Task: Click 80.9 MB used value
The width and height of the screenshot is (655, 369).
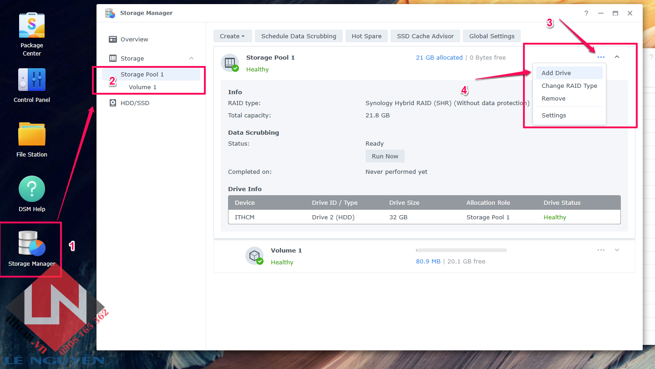Action: click(428, 262)
